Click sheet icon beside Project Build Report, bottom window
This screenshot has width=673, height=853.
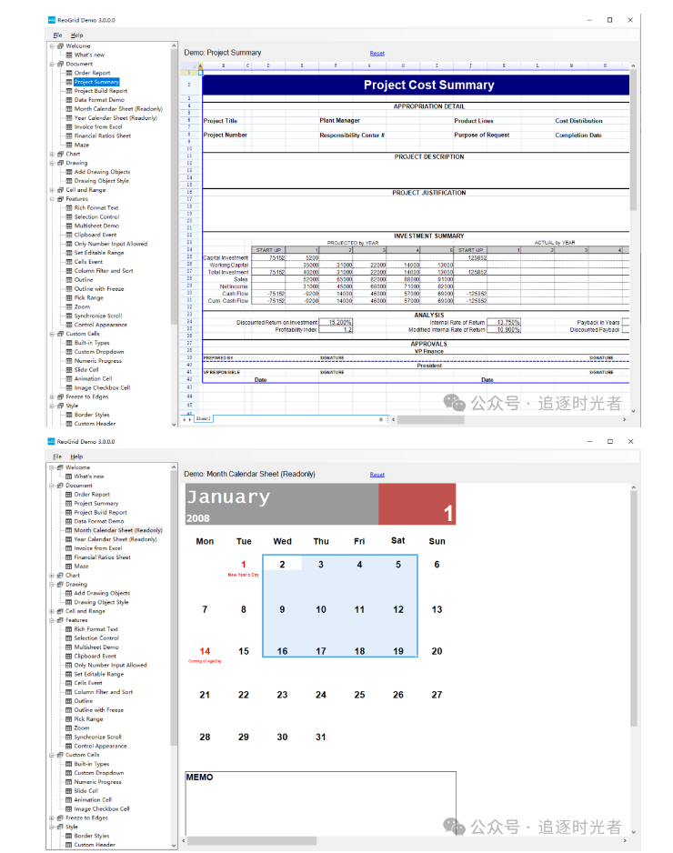coord(68,512)
